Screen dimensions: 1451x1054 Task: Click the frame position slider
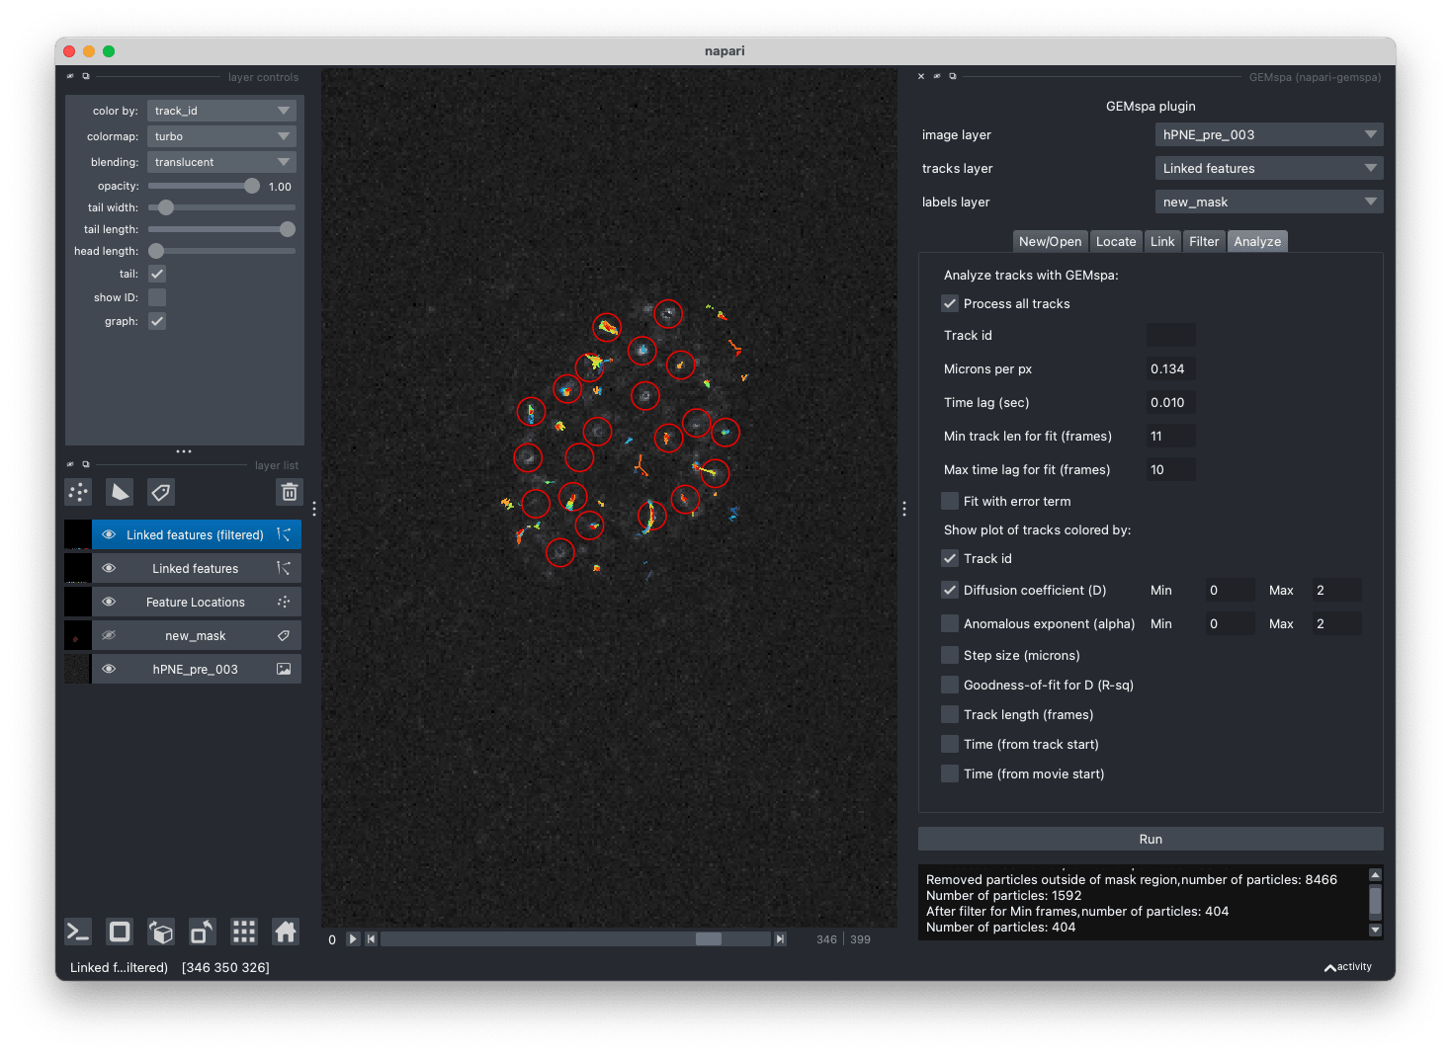[575, 939]
